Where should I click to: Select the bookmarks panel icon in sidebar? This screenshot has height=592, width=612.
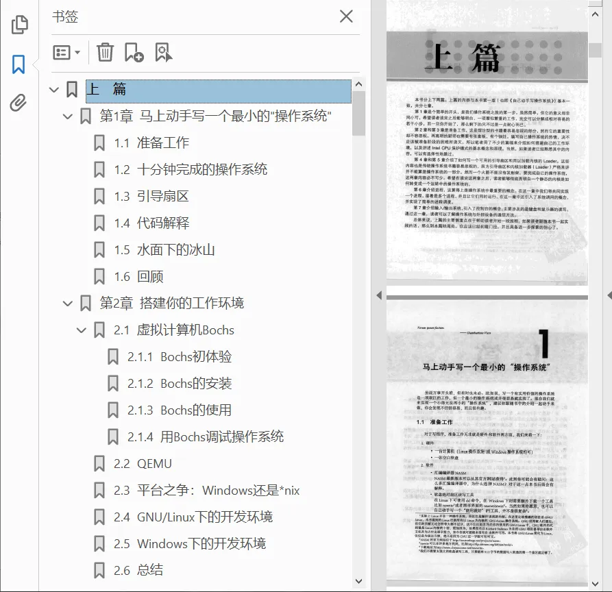point(19,64)
